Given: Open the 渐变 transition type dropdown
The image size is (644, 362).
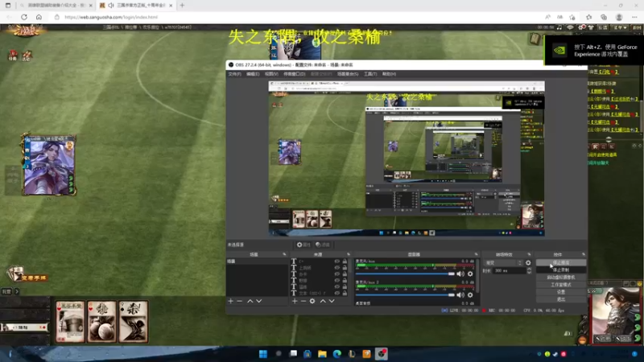Looking at the screenshot, I should click(x=504, y=263).
